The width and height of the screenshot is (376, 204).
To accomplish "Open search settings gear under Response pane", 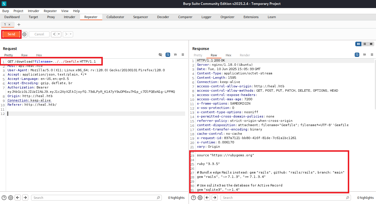I will coord(200,198).
